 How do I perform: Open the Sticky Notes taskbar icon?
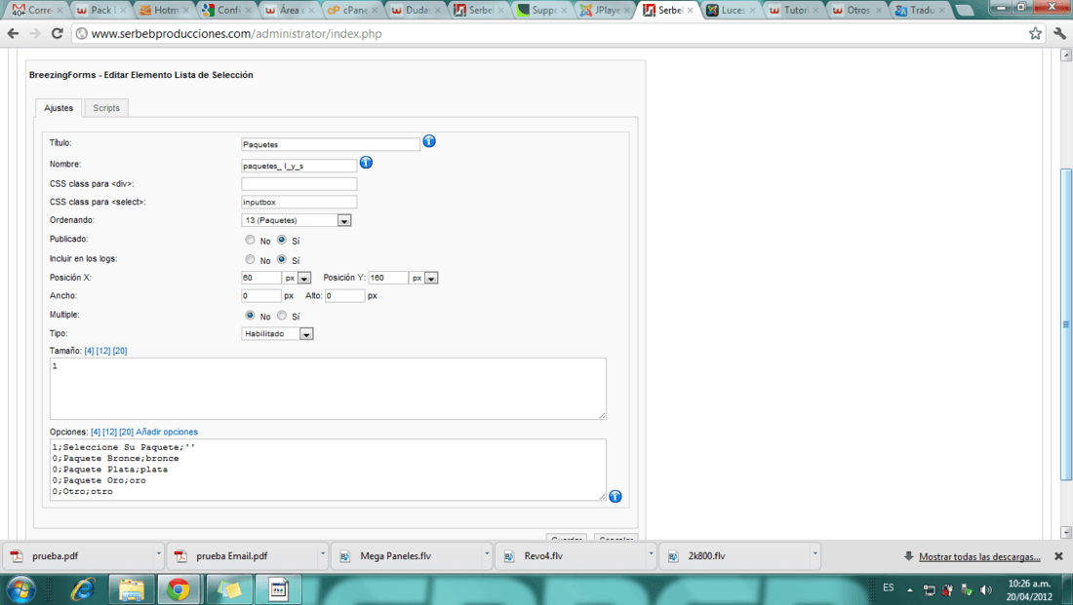[228, 589]
